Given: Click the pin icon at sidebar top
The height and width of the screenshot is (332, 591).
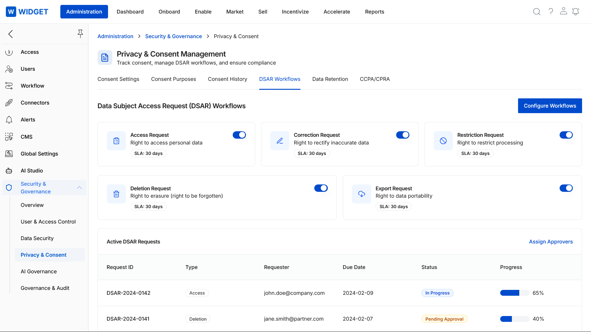Looking at the screenshot, I should (80, 34).
